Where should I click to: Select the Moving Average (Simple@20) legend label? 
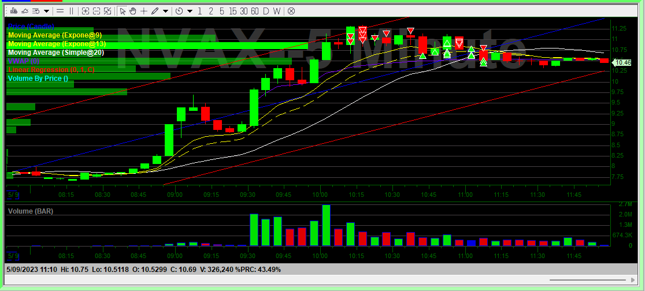point(56,53)
